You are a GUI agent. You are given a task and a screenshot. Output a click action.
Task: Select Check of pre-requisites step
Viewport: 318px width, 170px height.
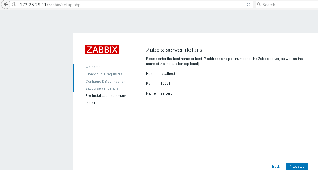104,74
